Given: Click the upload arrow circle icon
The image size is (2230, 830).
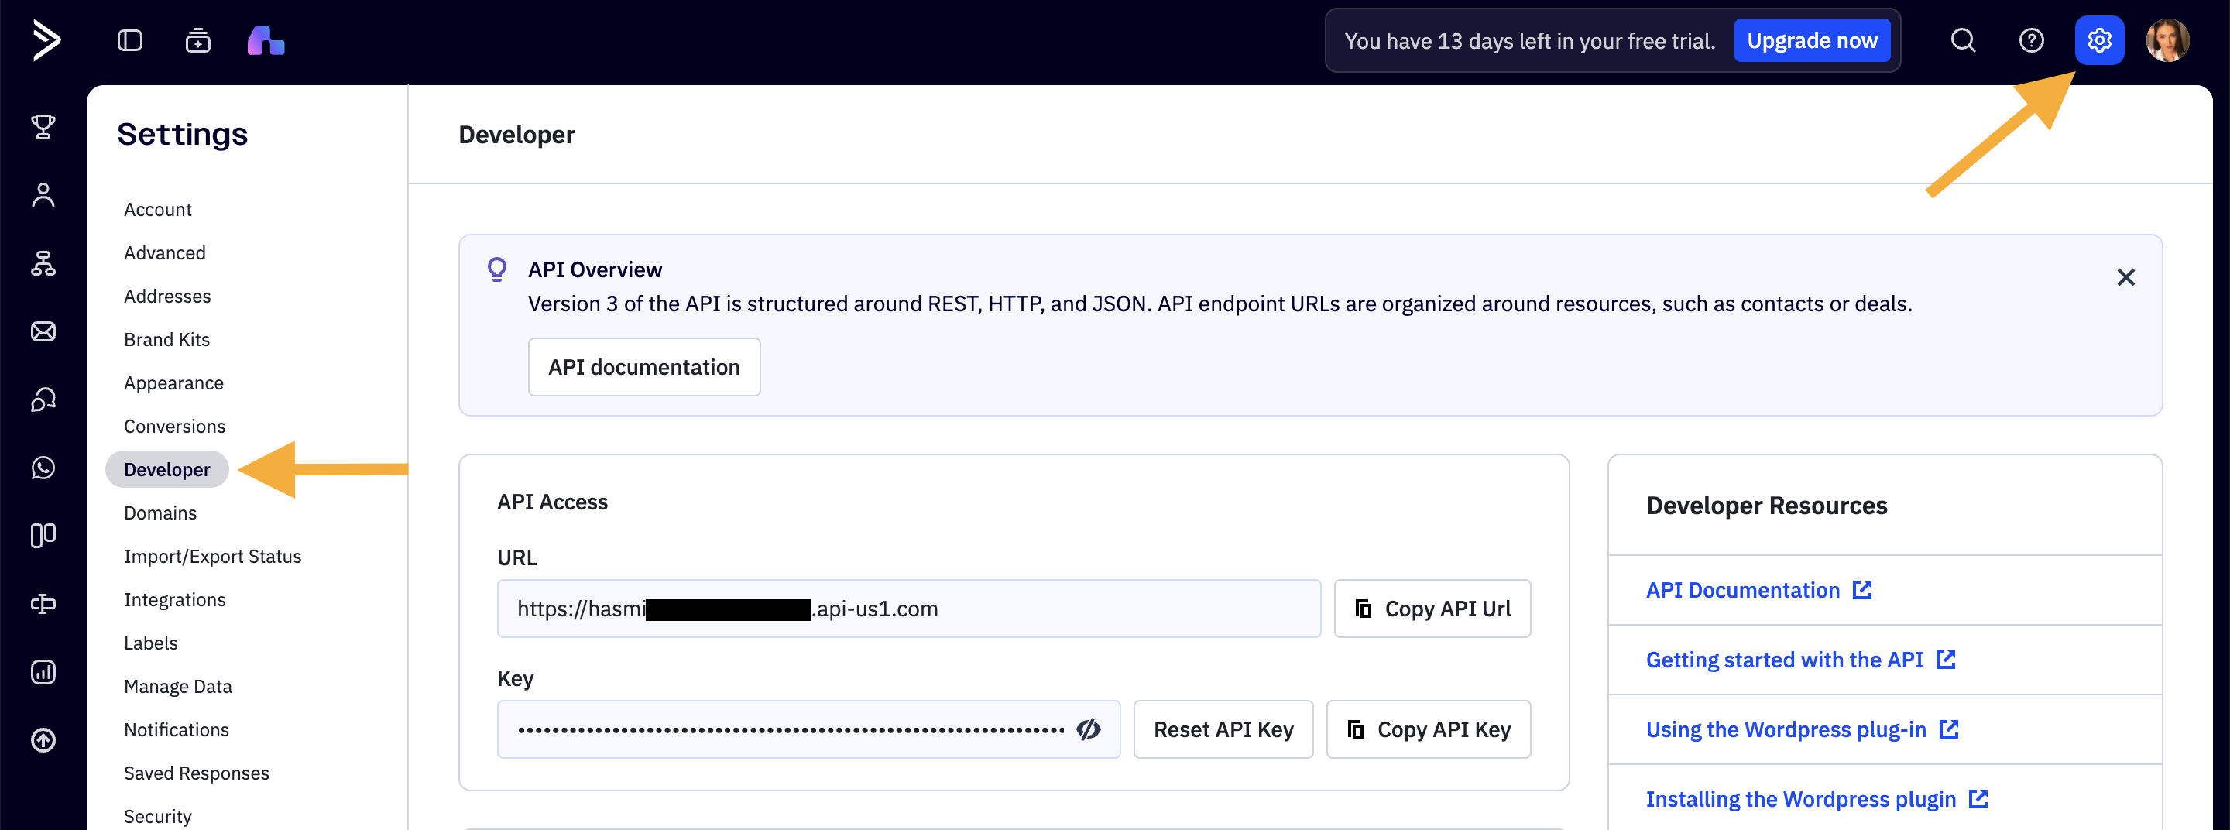Looking at the screenshot, I should [x=43, y=740].
